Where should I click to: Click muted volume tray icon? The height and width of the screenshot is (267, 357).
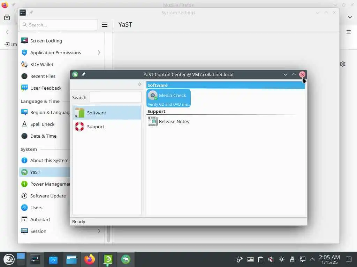point(271,259)
